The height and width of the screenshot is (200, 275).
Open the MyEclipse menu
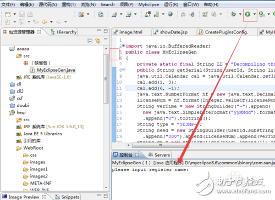pos(148,4)
